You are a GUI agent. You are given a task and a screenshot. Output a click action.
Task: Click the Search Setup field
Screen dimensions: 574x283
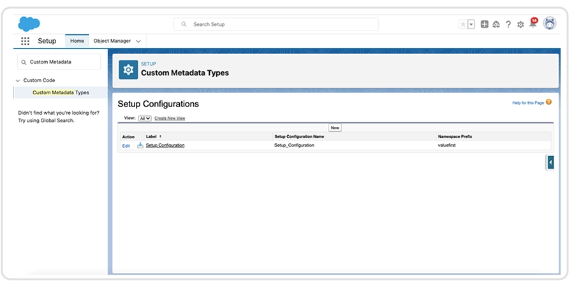click(276, 24)
